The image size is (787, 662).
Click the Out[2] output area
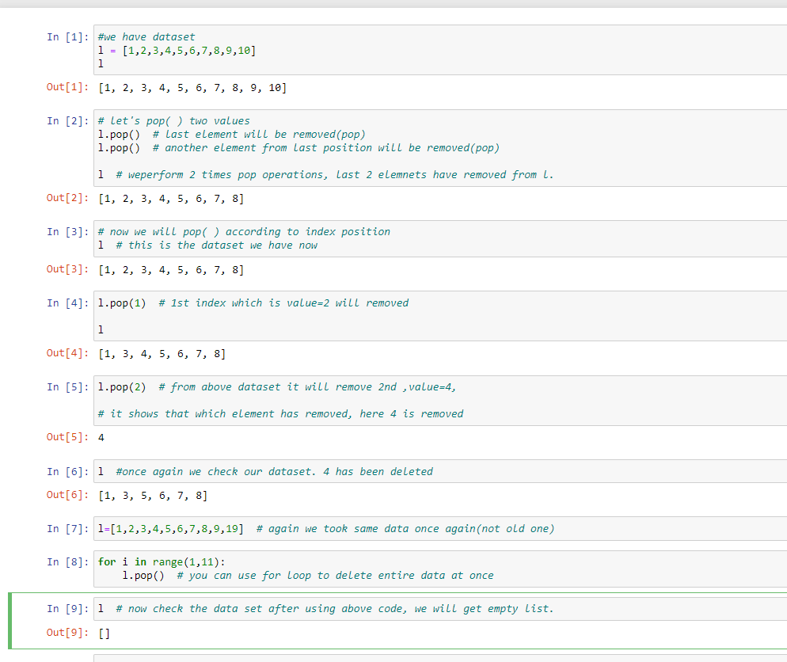click(171, 199)
